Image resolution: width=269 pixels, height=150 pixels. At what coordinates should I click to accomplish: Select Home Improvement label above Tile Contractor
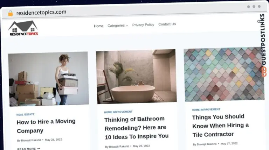click(x=206, y=109)
